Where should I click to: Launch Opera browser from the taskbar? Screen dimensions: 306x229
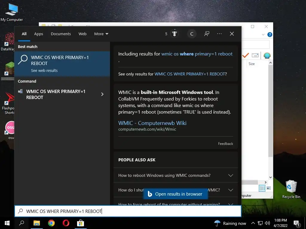point(66,223)
